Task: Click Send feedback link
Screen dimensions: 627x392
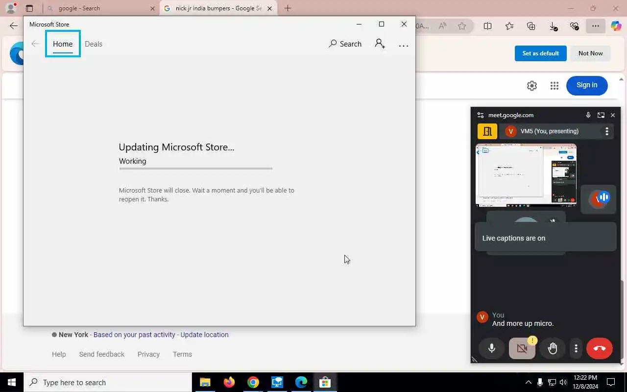Action: [102, 354]
